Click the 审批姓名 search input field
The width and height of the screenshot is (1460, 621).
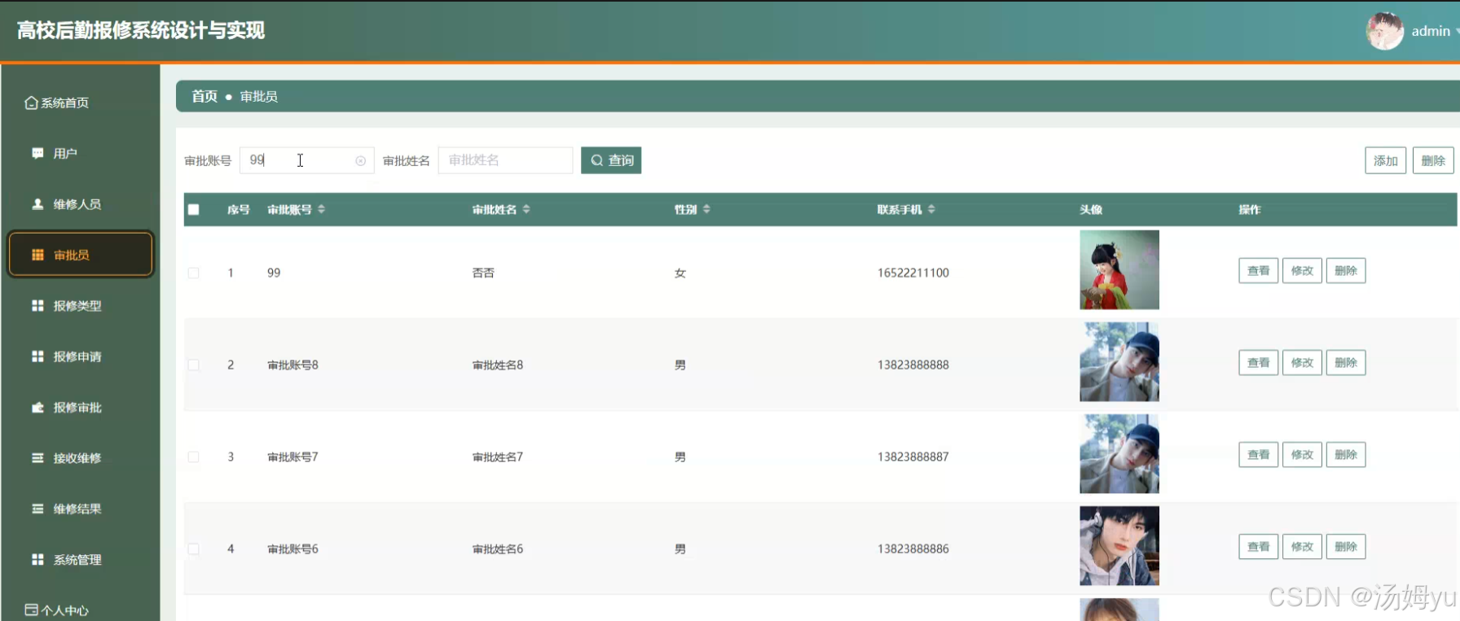pos(505,160)
